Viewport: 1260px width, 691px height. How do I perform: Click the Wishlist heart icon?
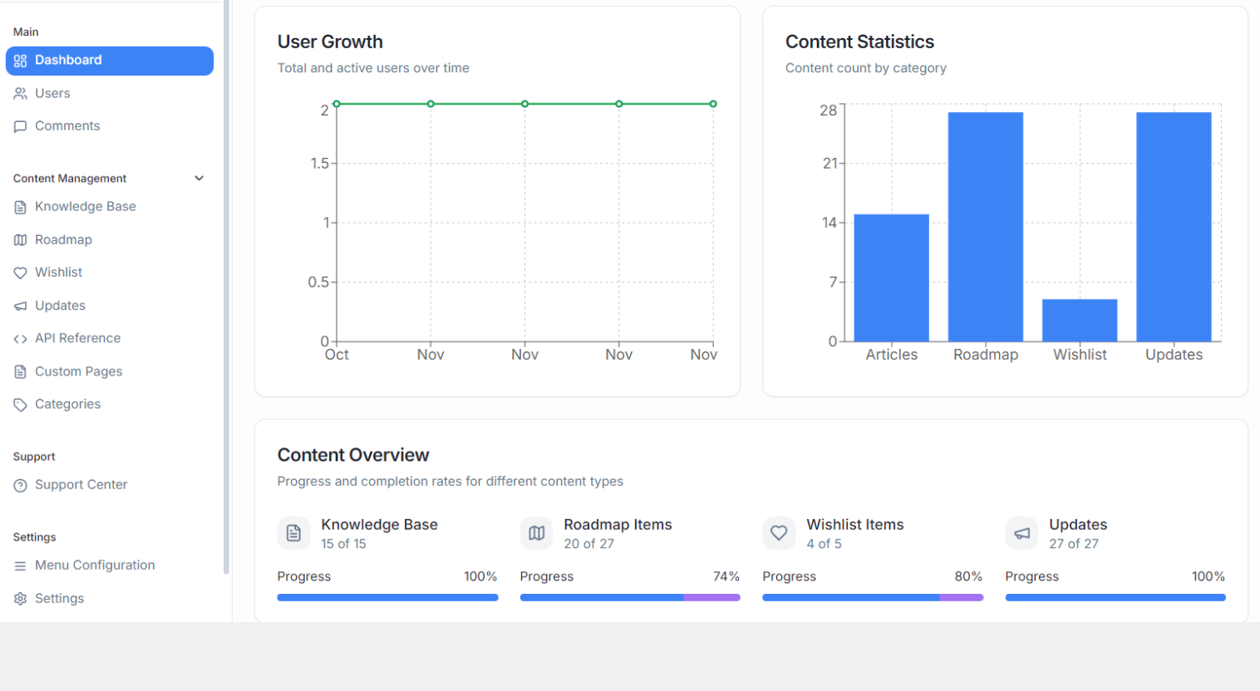point(19,272)
